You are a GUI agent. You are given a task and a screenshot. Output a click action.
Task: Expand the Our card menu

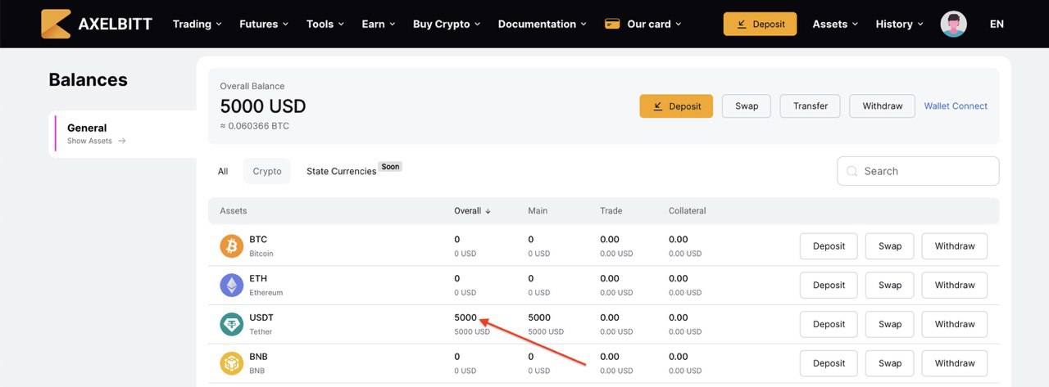click(x=643, y=24)
